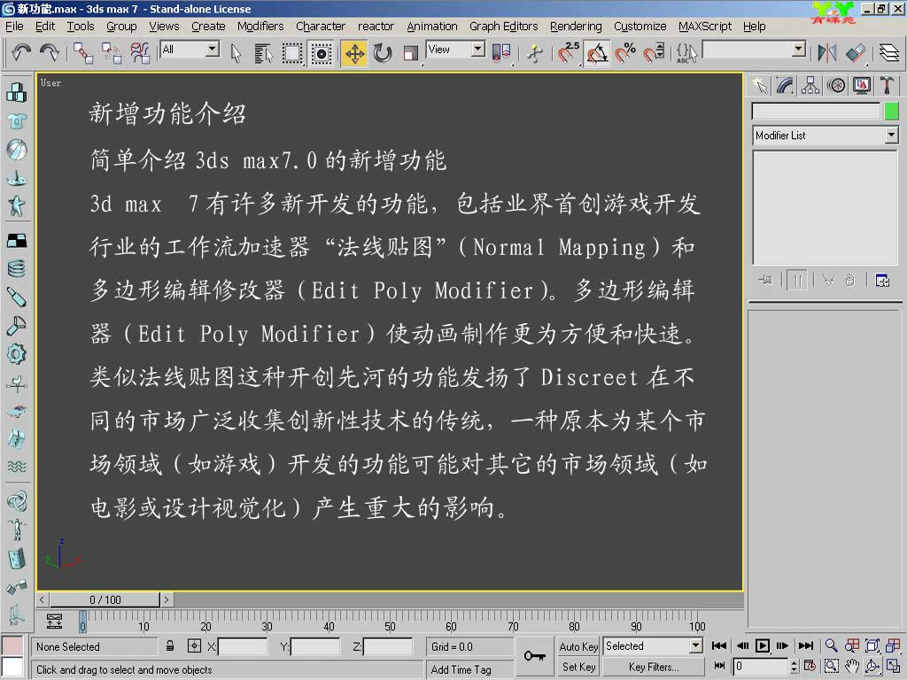Toggle Pin Stack in the modifier panel
The width and height of the screenshot is (907, 680).
point(765,281)
